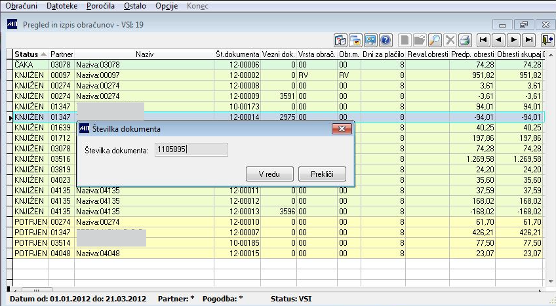Screen dimensions: 556x306
Task: Open the Opcije menu
Action: tap(168, 6)
